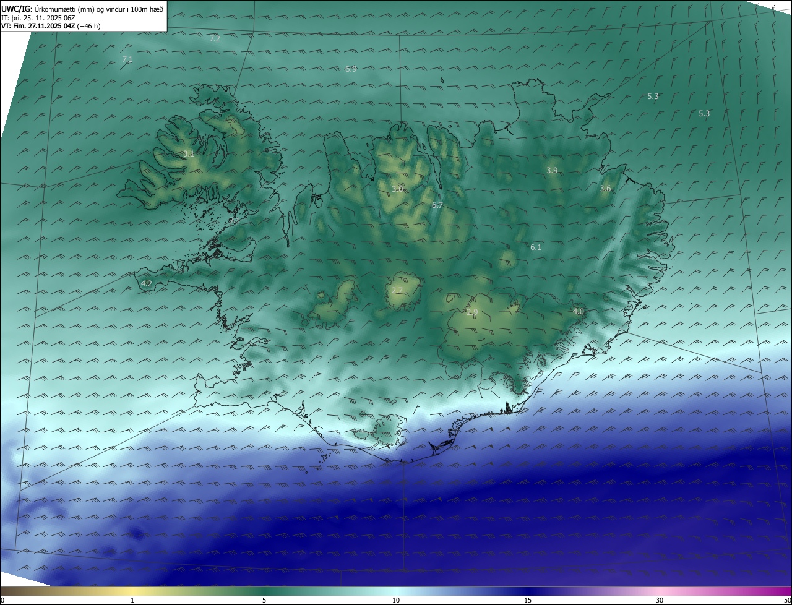Click the 3.6 value on the map

click(605, 189)
